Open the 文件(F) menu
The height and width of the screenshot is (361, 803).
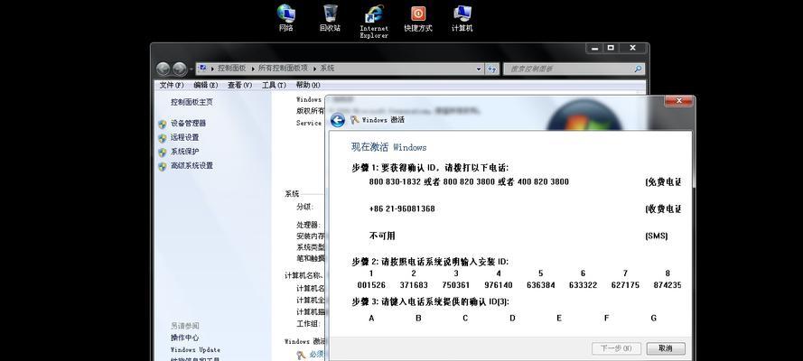click(x=172, y=85)
